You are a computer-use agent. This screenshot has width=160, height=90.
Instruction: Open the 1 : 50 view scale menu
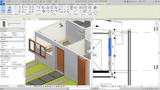click(x=30, y=86)
